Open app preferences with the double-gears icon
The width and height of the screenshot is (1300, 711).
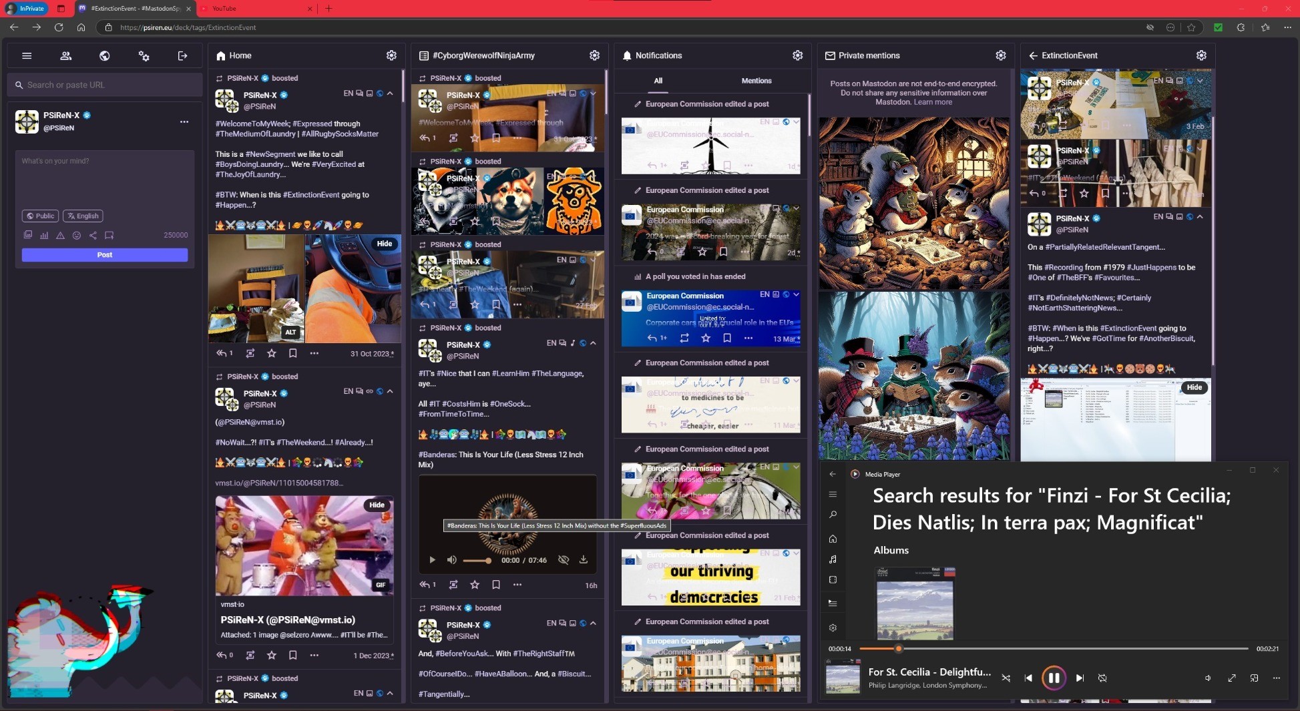(144, 56)
